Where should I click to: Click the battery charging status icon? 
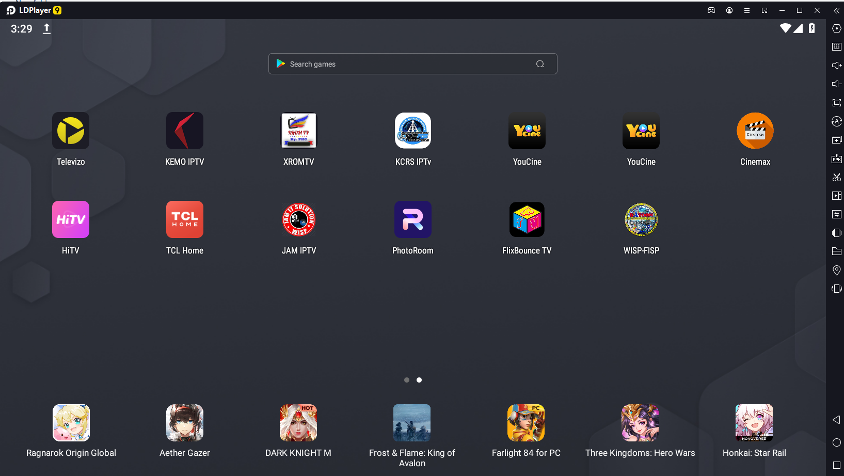(812, 28)
